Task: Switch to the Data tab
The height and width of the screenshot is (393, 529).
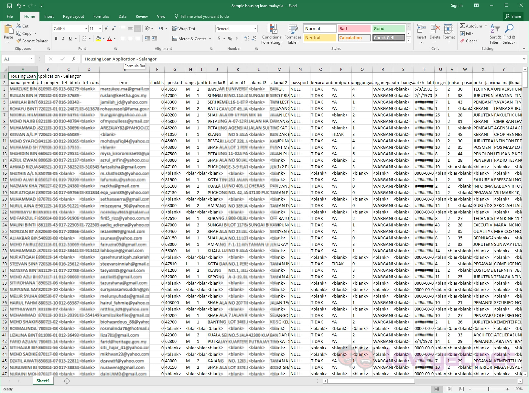Action: 123,16
